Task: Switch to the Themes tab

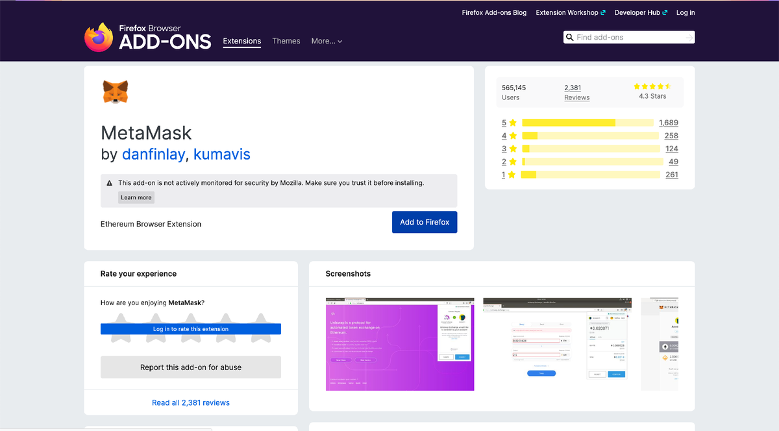Action: (x=286, y=41)
